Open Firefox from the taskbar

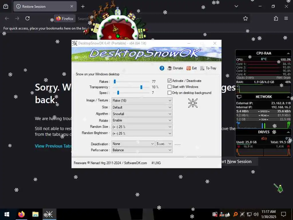[x=21, y=214]
